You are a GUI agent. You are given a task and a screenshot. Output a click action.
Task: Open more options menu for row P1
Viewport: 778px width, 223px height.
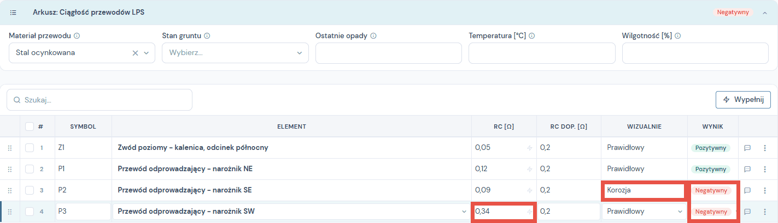[764, 169]
